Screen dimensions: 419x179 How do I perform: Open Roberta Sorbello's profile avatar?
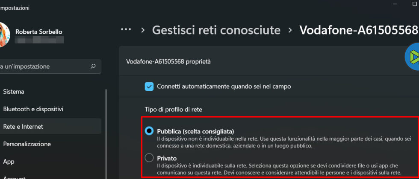click(5, 35)
